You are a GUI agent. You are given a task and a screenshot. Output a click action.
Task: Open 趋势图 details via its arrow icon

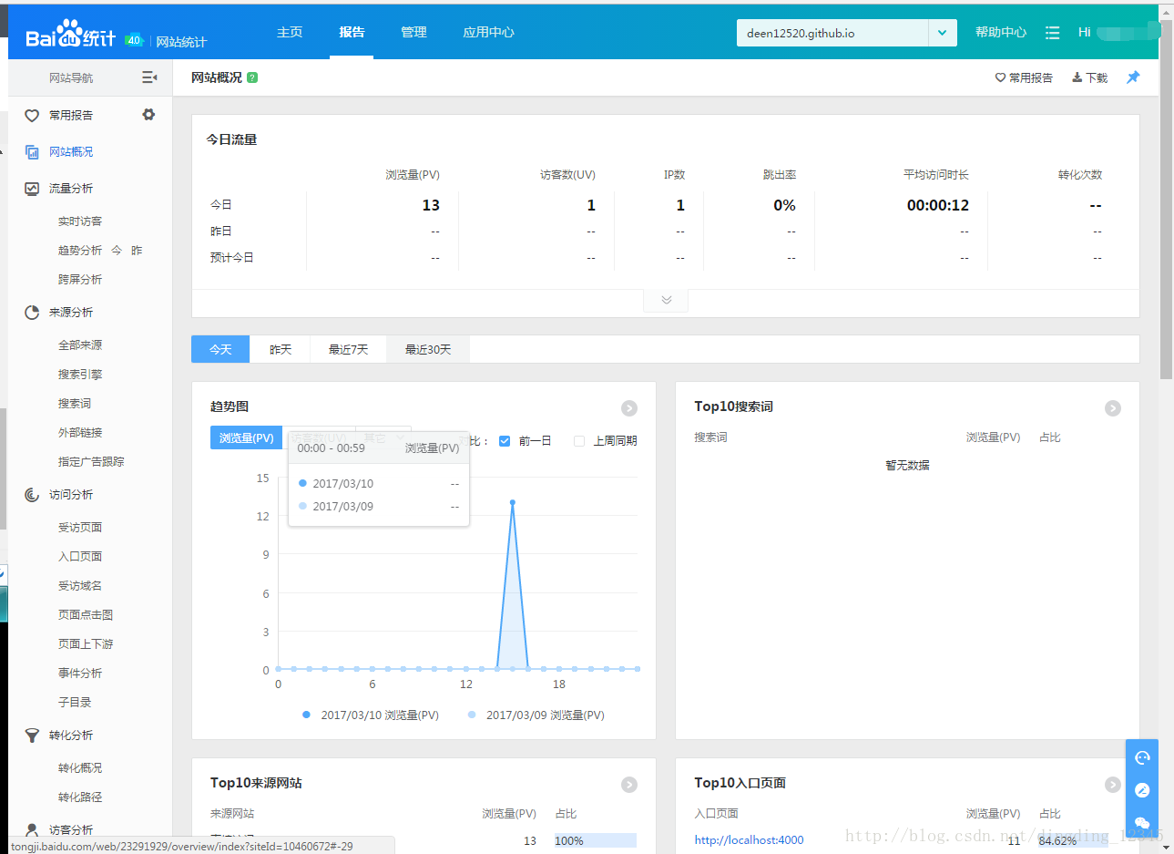pos(629,408)
